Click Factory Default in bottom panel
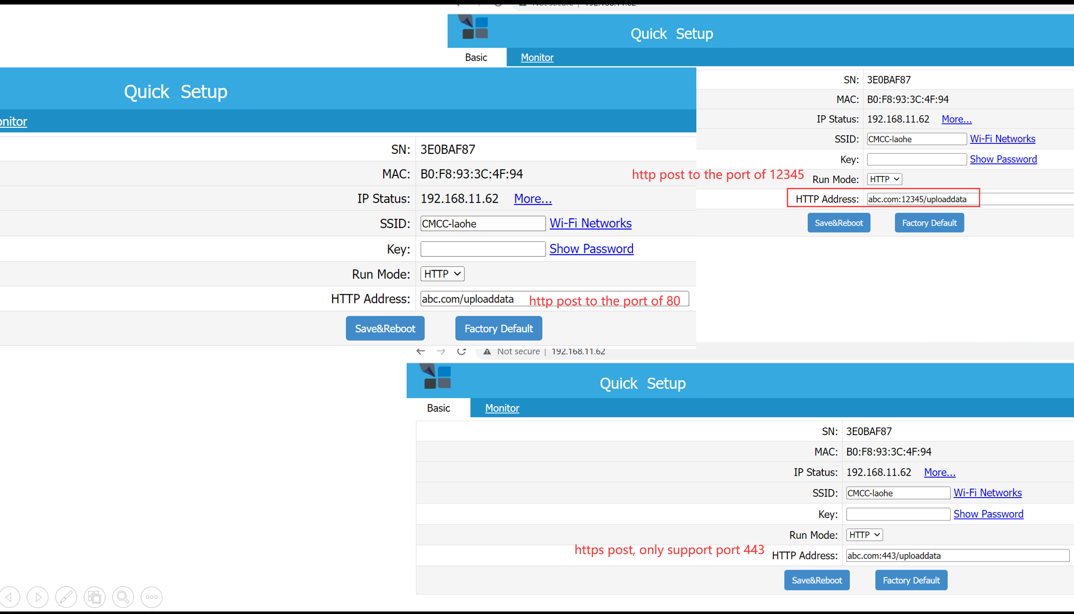This screenshot has height=614, width=1074. 911,580
